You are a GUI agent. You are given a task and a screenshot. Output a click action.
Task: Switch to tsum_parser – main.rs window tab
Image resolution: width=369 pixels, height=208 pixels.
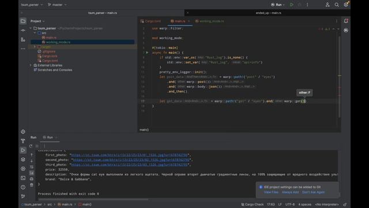(103, 13)
